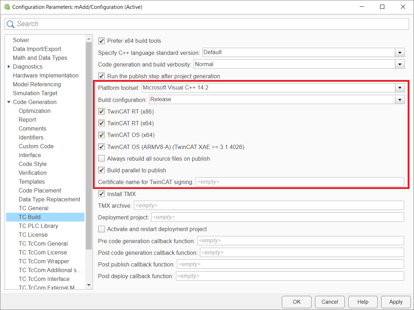The height and width of the screenshot is (310, 414).
Task: Select Data Import/Export category
Action: click(x=37, y=49)
